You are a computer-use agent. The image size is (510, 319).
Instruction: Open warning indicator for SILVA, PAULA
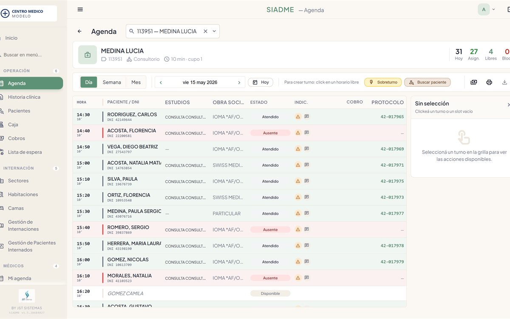pyautogui.click(x=298, y=181)
